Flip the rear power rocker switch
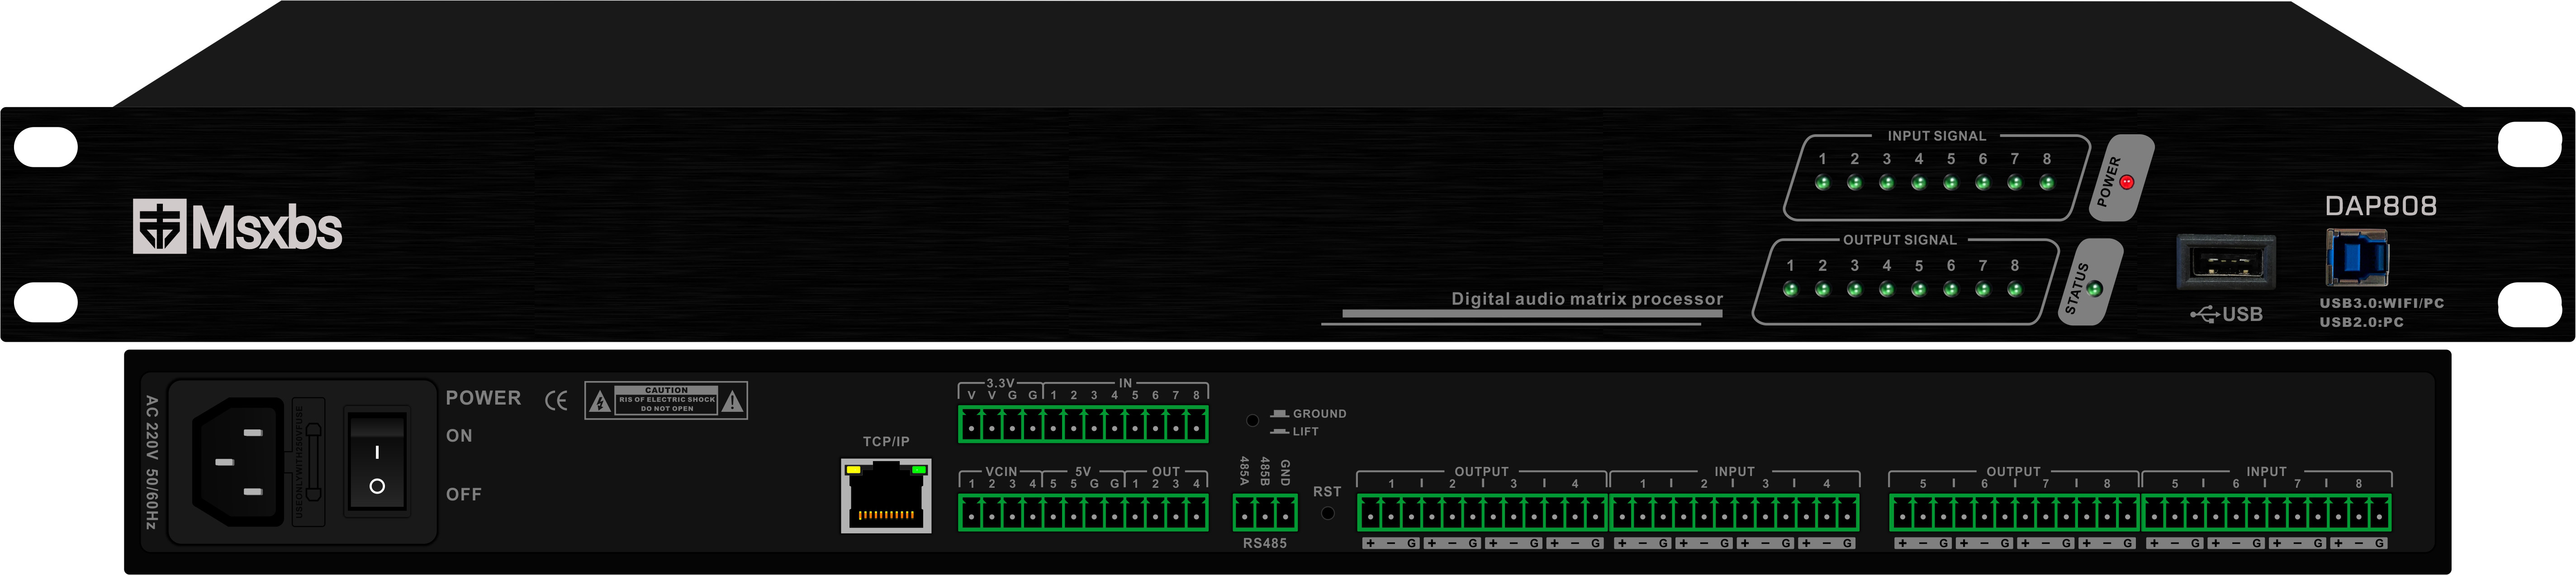This screenshot has width=2576, height=575. pos(376,461)
